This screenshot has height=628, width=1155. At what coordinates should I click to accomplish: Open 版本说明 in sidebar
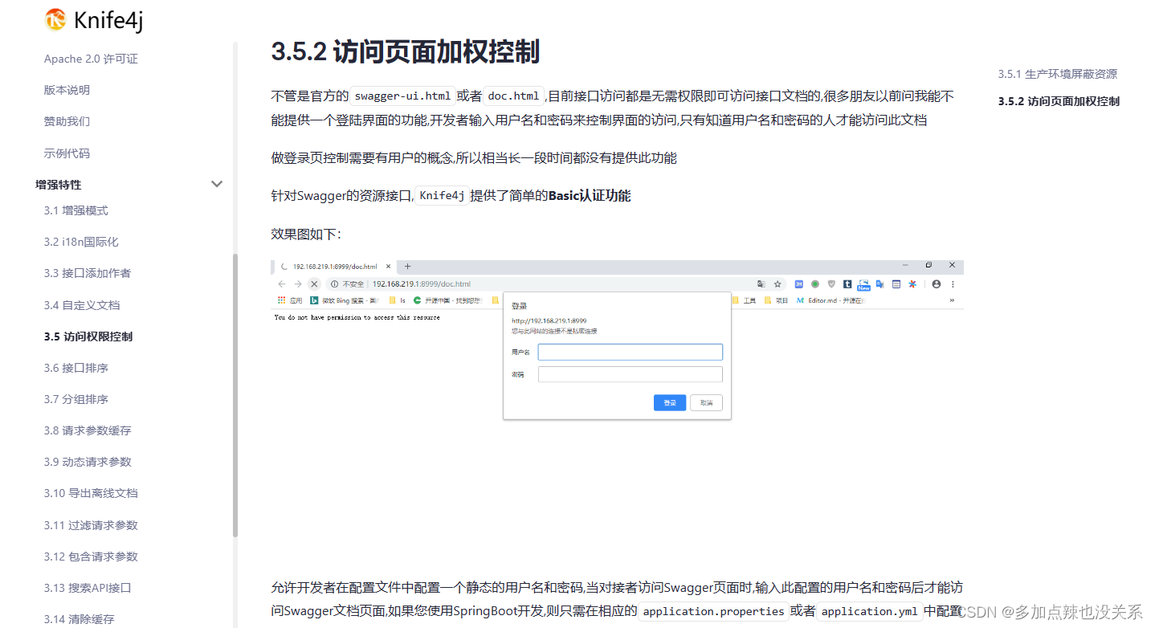pos(67,90)
